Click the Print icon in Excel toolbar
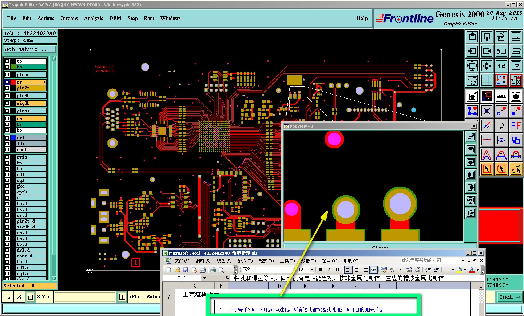This screenshot has height=316, width=524. 213,270
